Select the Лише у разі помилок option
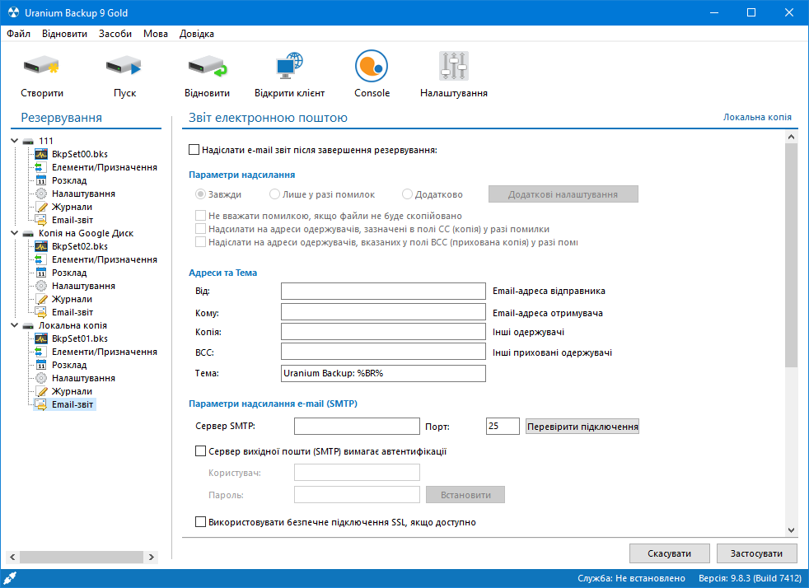809x588 pixels. point(275,194)
